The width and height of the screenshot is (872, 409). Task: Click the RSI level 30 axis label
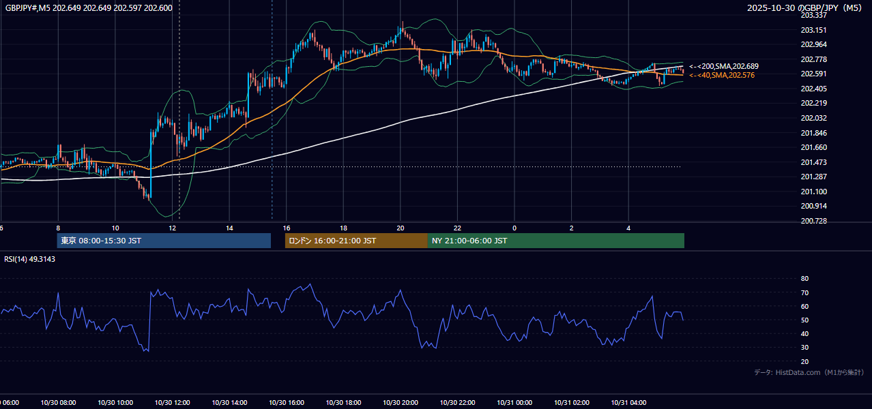point(804,348)
